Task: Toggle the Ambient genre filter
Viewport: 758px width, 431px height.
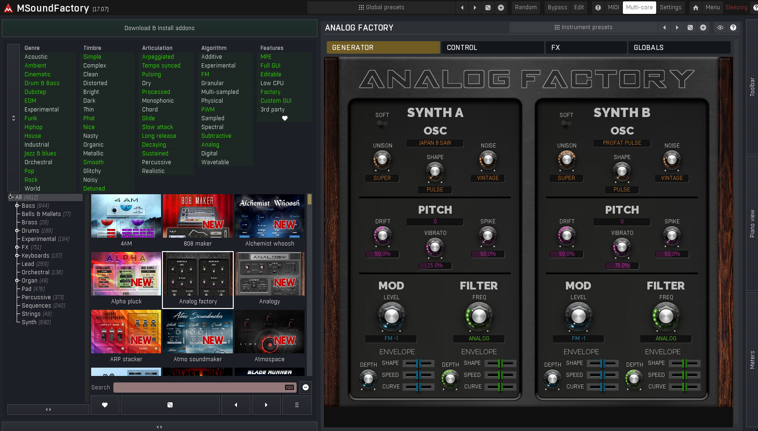Action: [x=35, y=66]
